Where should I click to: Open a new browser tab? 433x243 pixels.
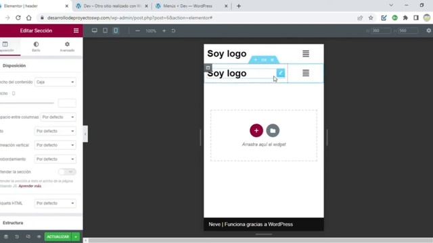click(x=239, y=6)
